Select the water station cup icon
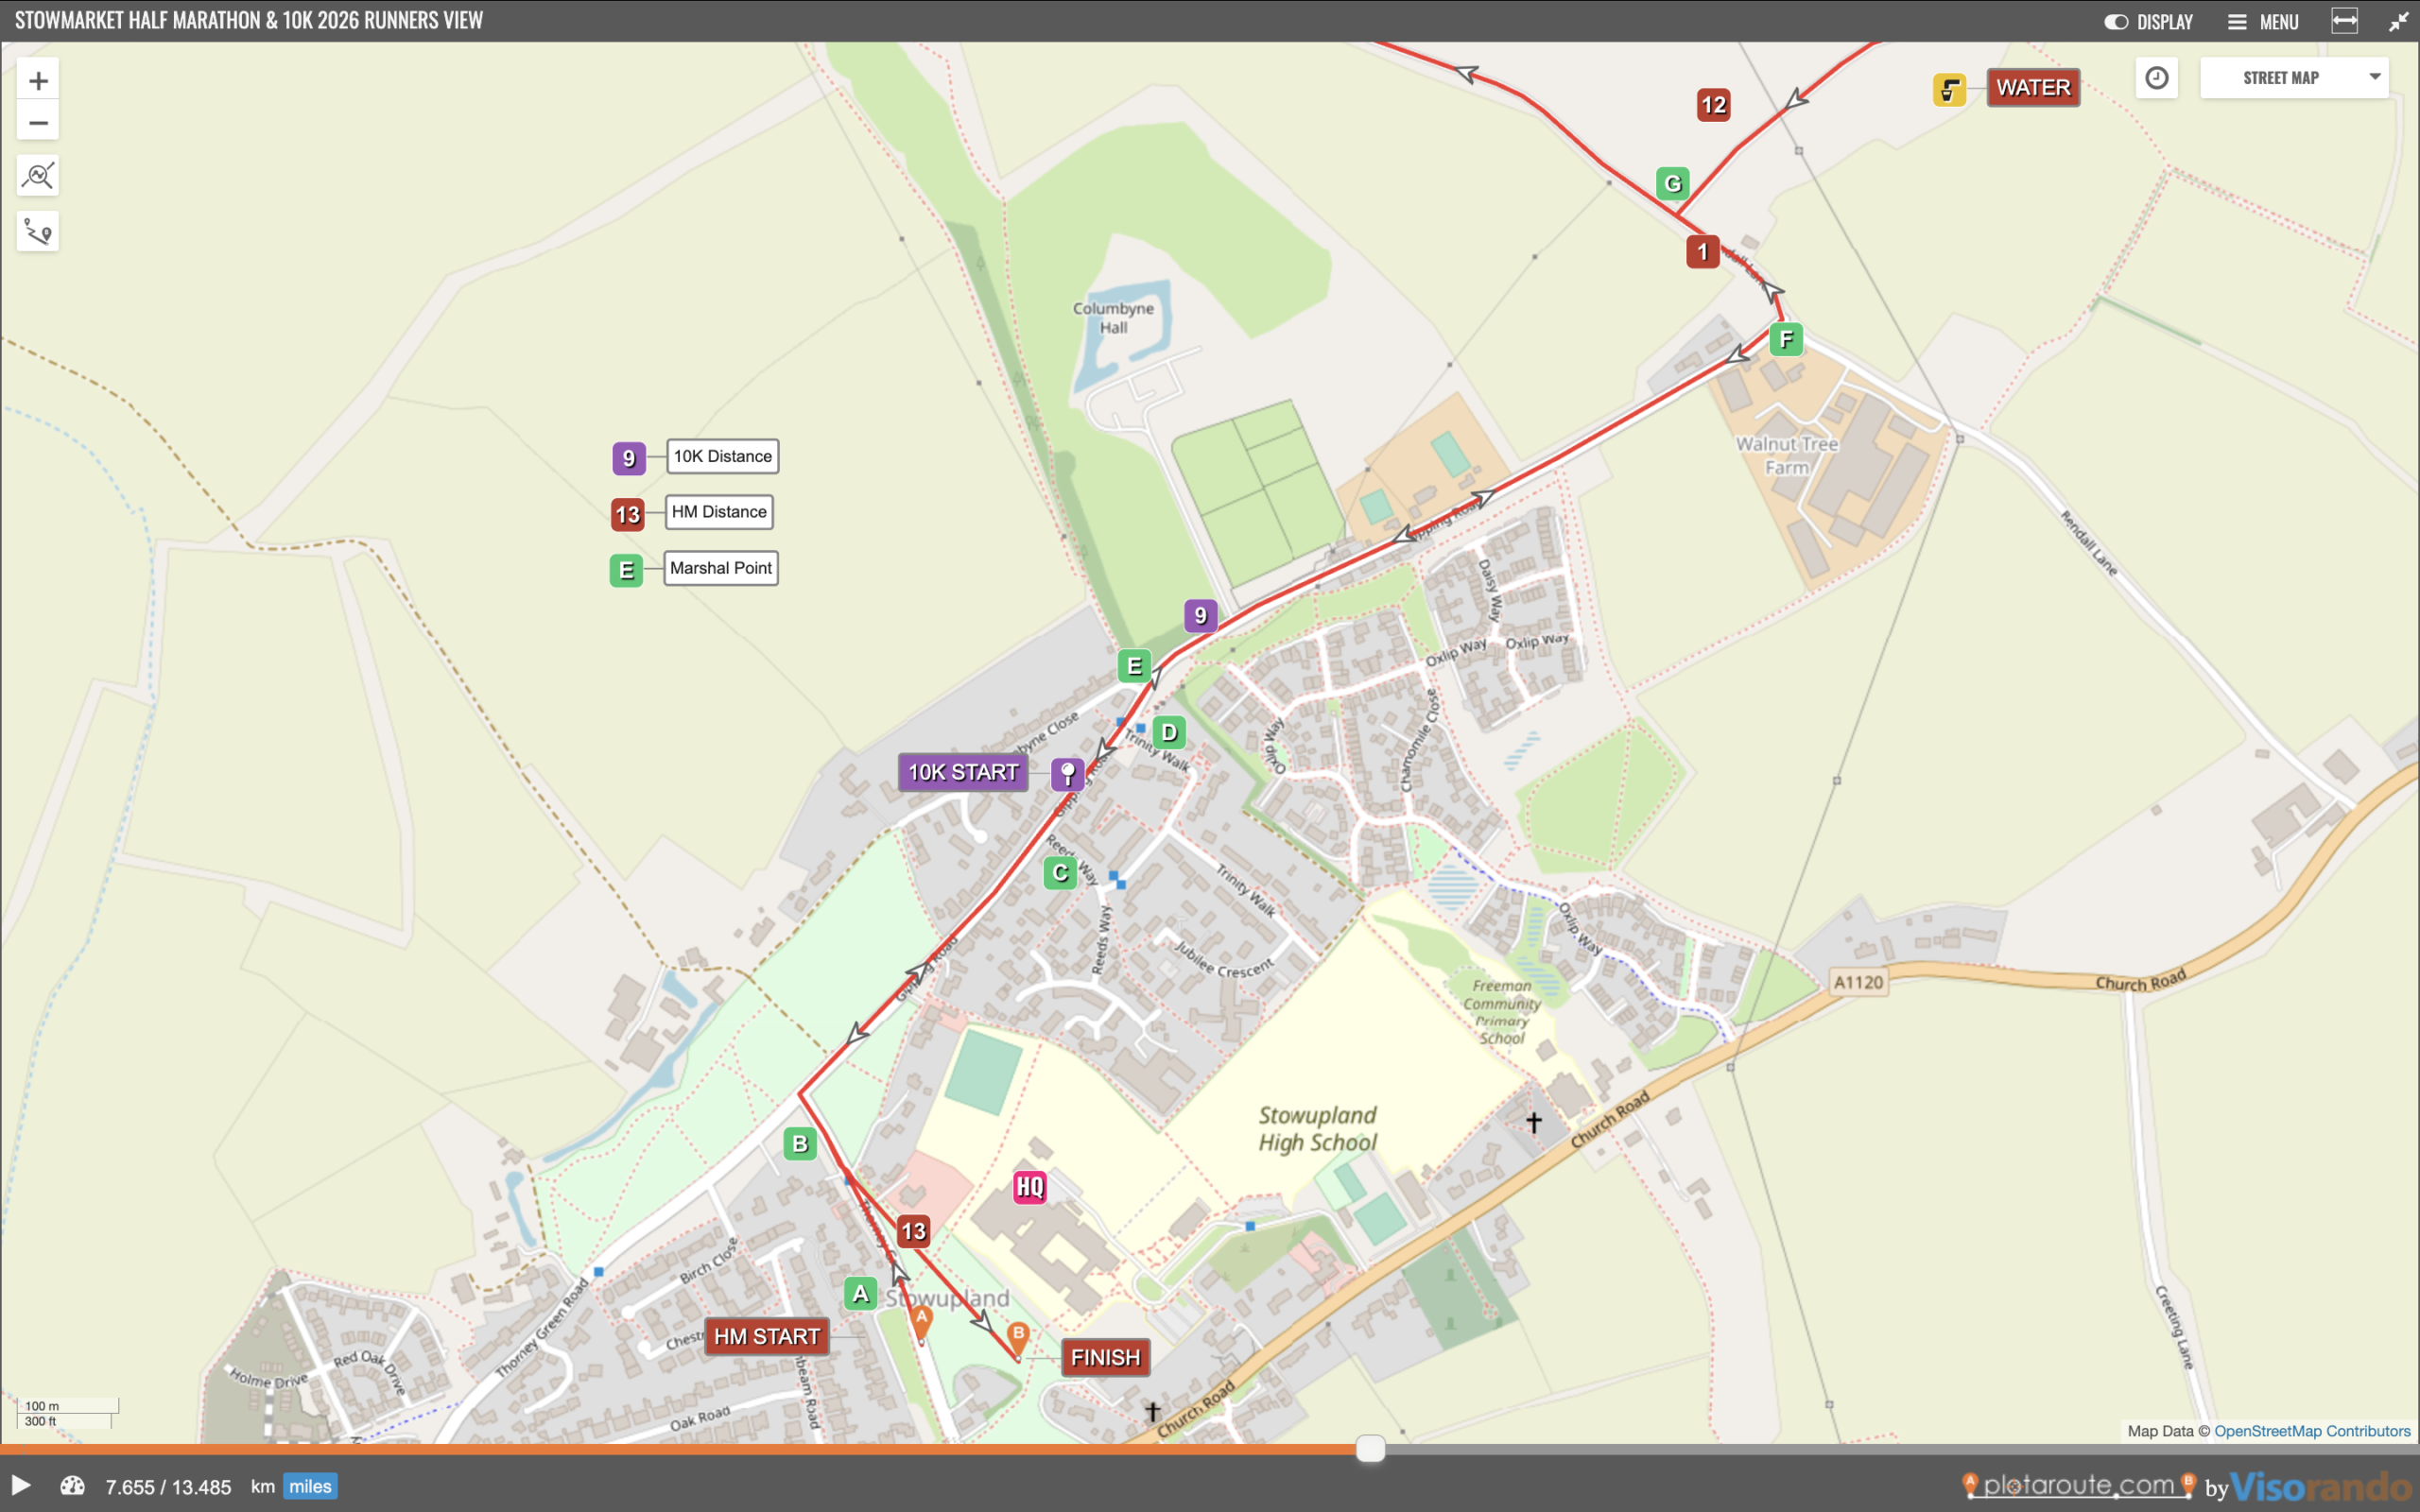Screen dimensions: 2420x1512 point(1949,90)
